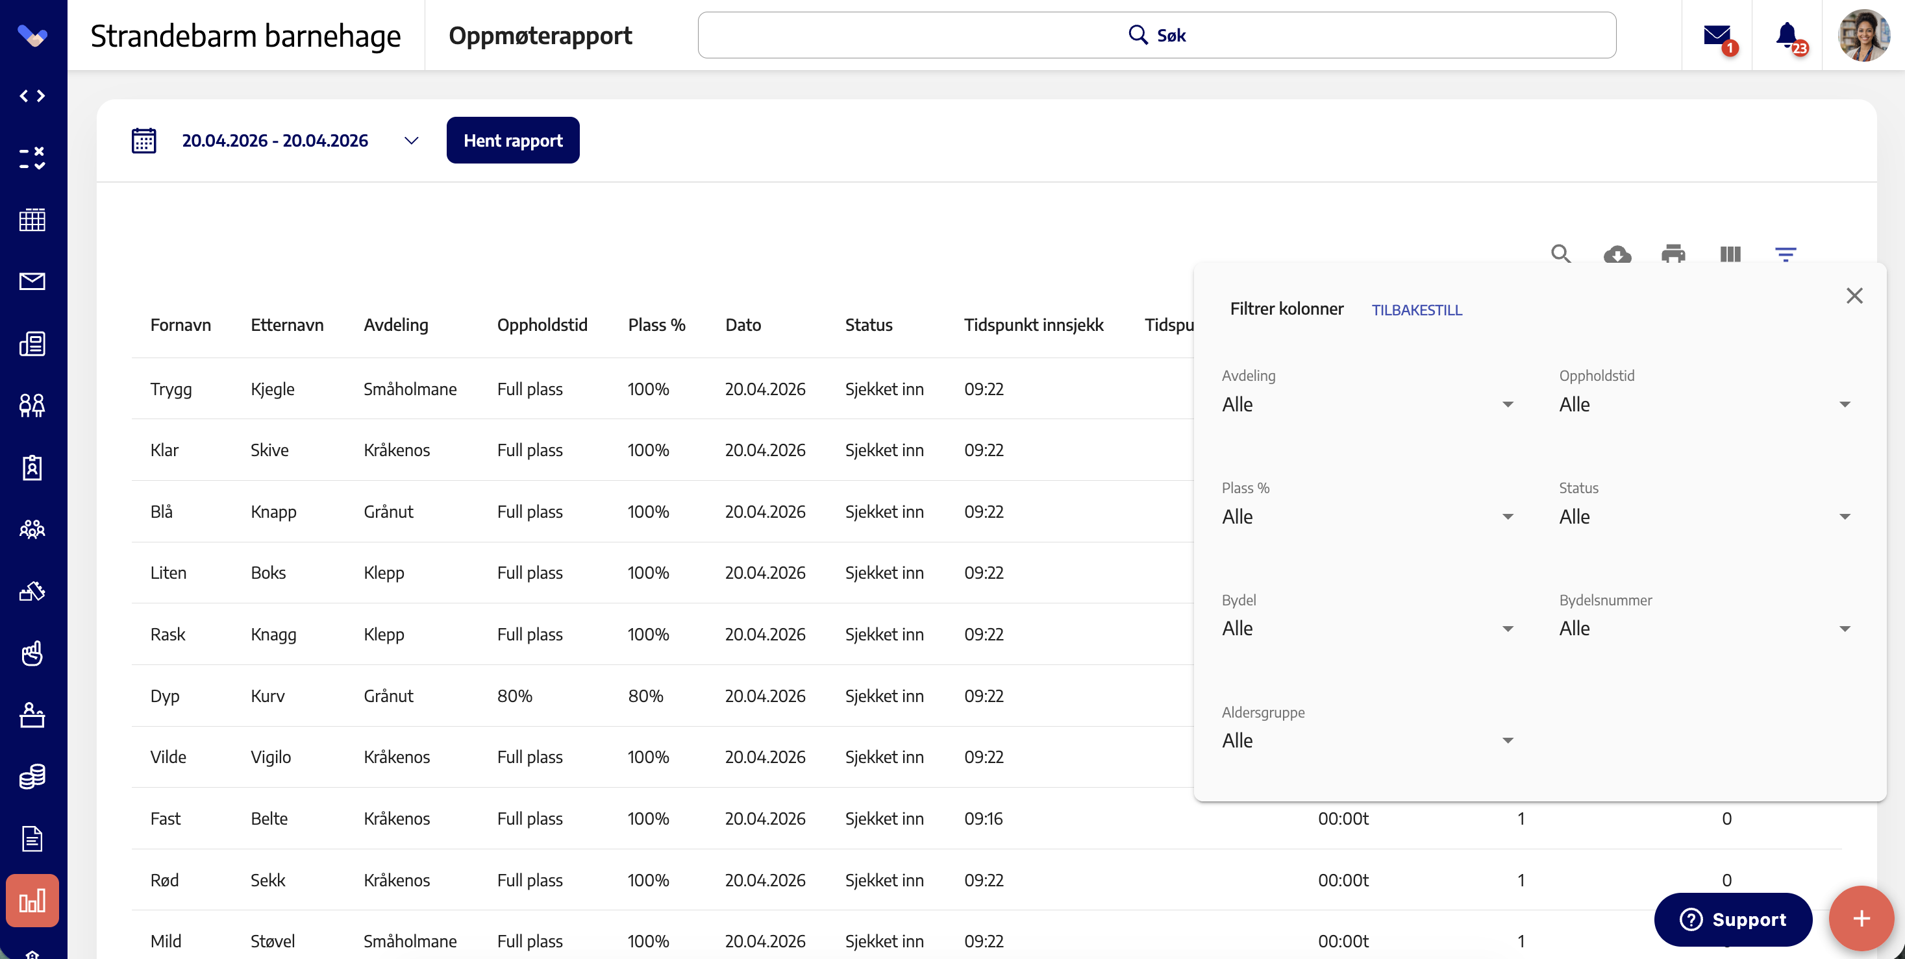Expand the date range chevron
Screen dimensions: 1905x959
click(x=412, y=140)
